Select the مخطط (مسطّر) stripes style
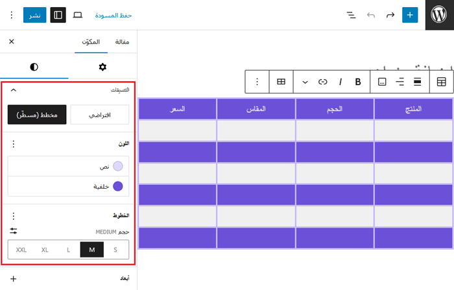Viewport: 454px width, 290px height. pos(37,115)
